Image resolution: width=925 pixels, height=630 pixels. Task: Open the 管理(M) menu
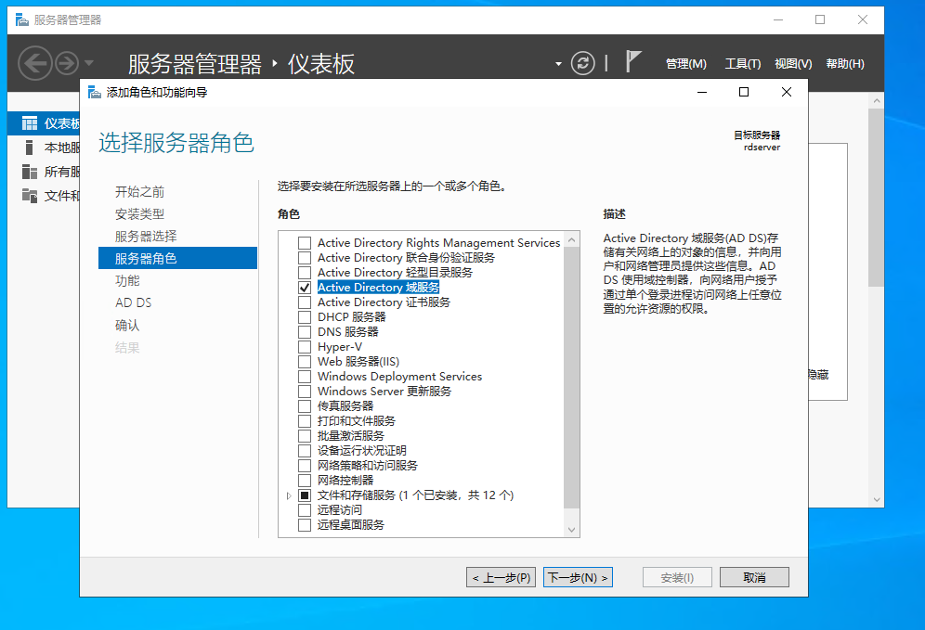click(686, 64)
